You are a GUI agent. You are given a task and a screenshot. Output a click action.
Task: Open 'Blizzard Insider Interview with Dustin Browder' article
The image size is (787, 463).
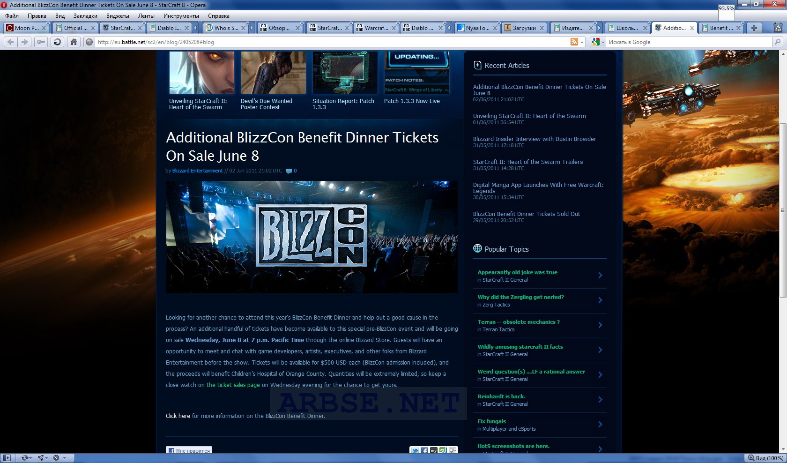tap(535, 139)
